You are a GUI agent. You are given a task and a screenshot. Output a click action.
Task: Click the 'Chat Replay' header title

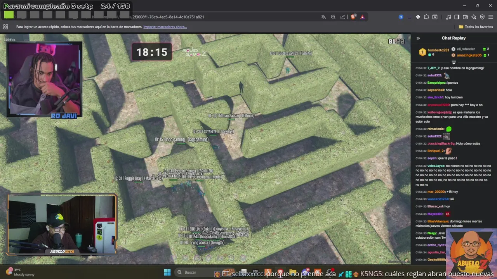pyautogui.click(x=454, y=38)
